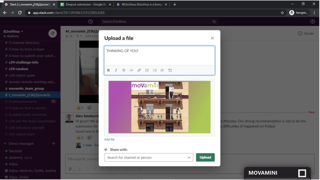Collapse the Direct messages section
The height and width of the screenshot is (180, 320).
[x=5, y=144]
